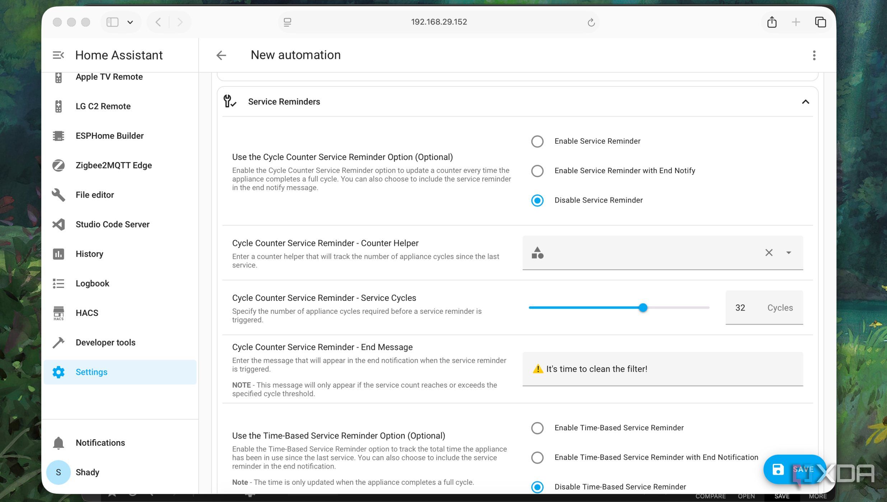Open the three-dot overflow menu

click(x=814, y=55)
